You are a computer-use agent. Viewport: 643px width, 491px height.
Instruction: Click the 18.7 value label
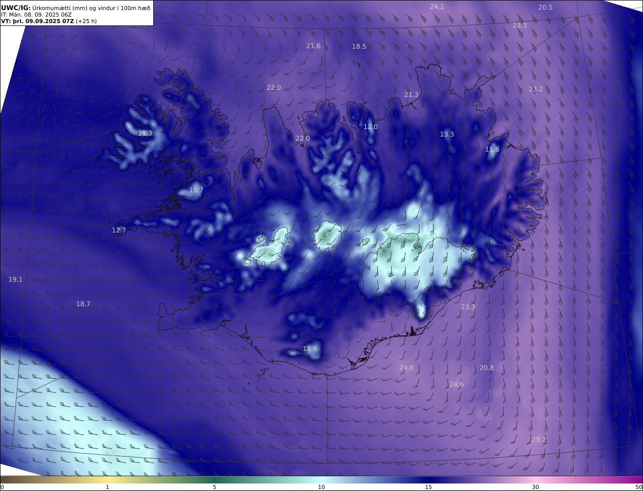tap(83, 304)
